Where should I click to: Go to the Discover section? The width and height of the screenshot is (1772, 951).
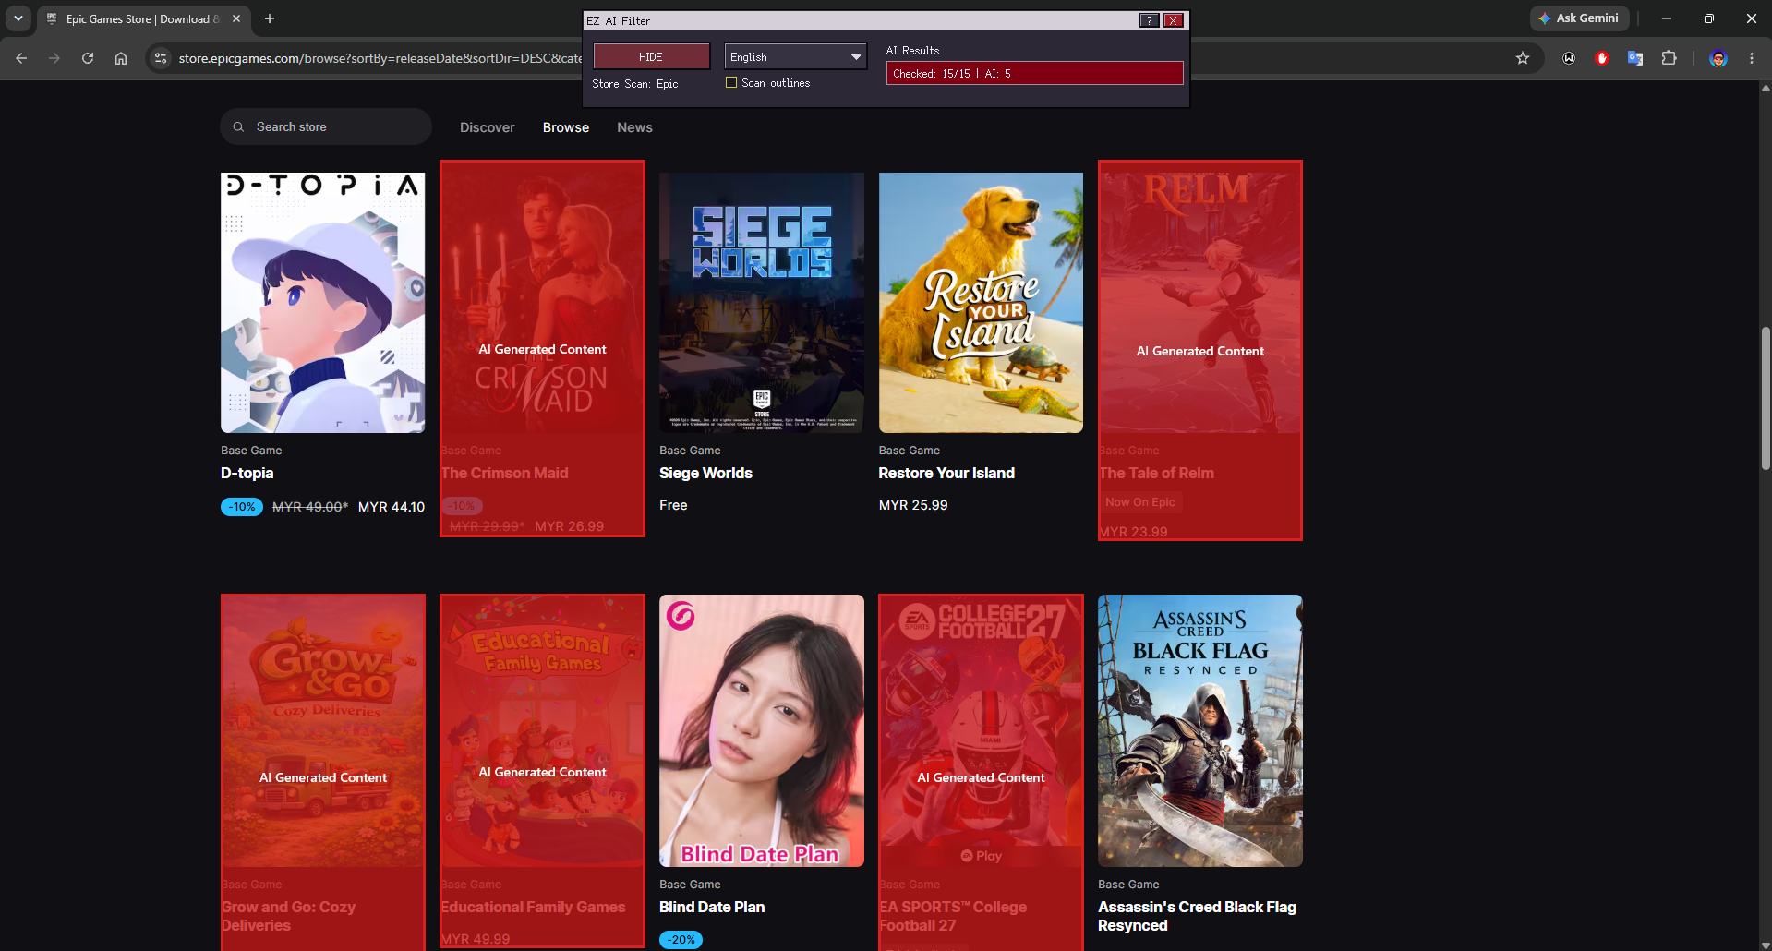488,127
